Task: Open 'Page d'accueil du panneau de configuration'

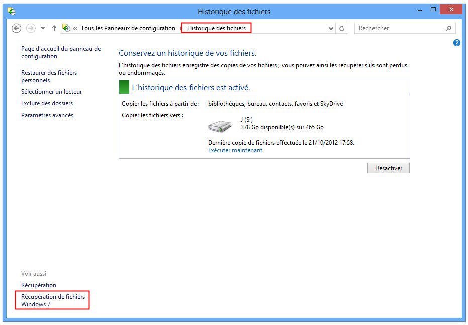Action: pyautogui.click(x=61, y=52)
